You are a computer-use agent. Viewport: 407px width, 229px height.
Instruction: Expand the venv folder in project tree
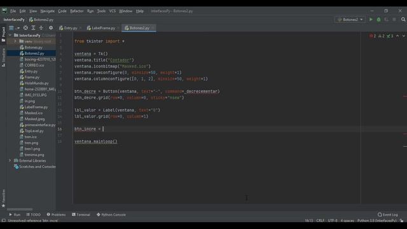[15, 41]
